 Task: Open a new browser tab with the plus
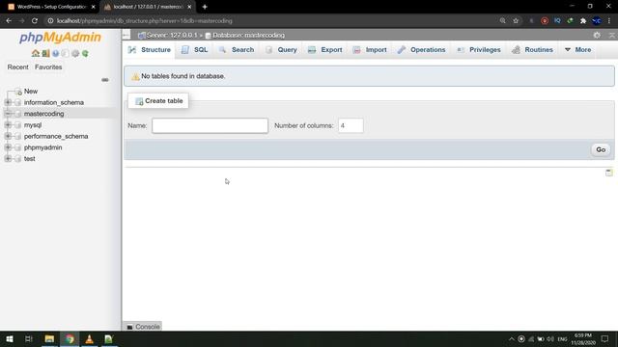pyautogui.click(x=205, y=7)
